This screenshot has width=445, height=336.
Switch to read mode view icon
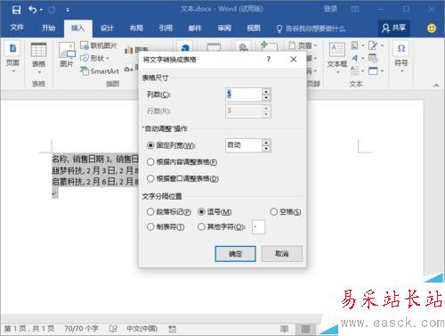[284, 329]
